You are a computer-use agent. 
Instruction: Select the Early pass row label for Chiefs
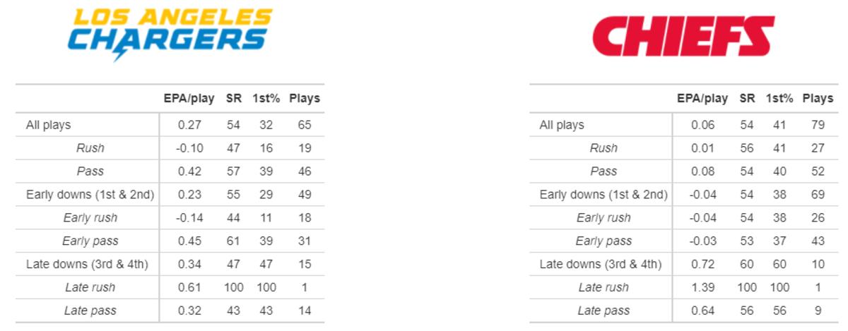tap(603, 241)
